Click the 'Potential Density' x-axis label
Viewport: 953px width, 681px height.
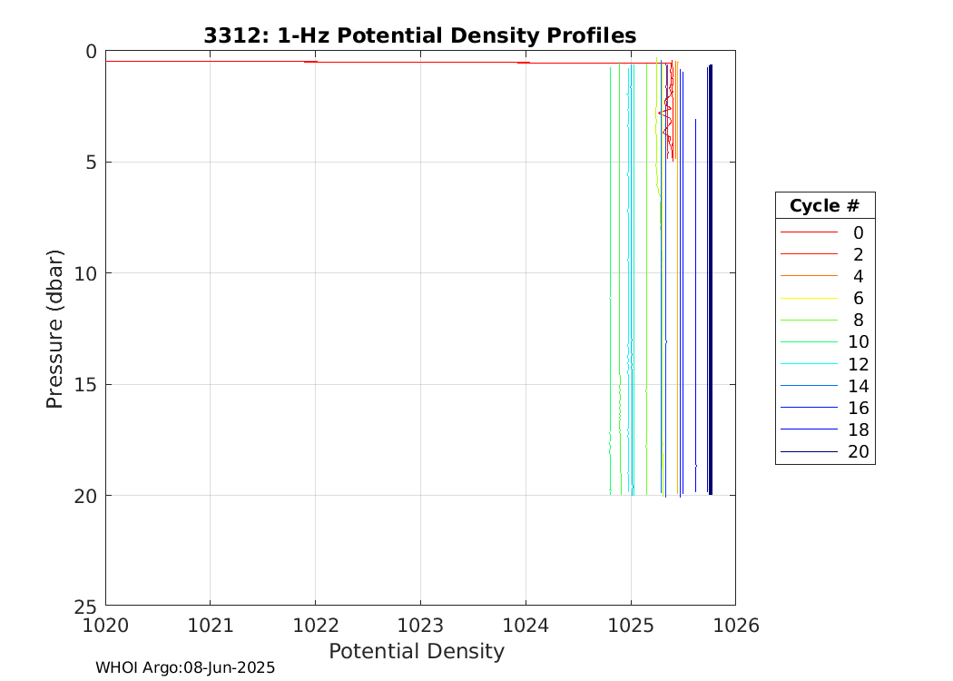point(417,651)
